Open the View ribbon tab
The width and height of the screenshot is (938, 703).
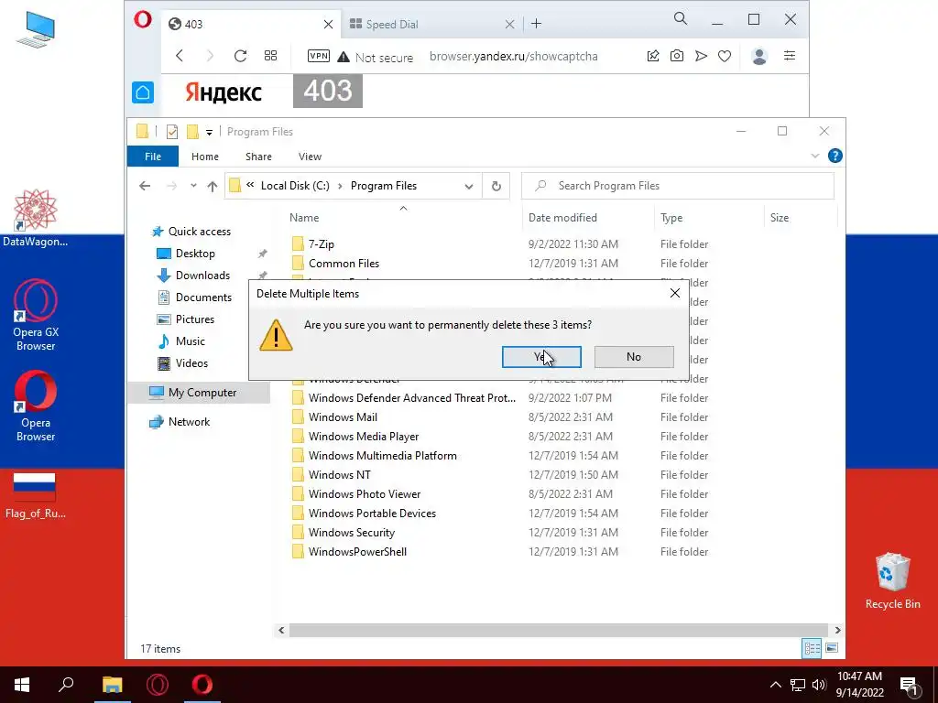click(310, 157)
